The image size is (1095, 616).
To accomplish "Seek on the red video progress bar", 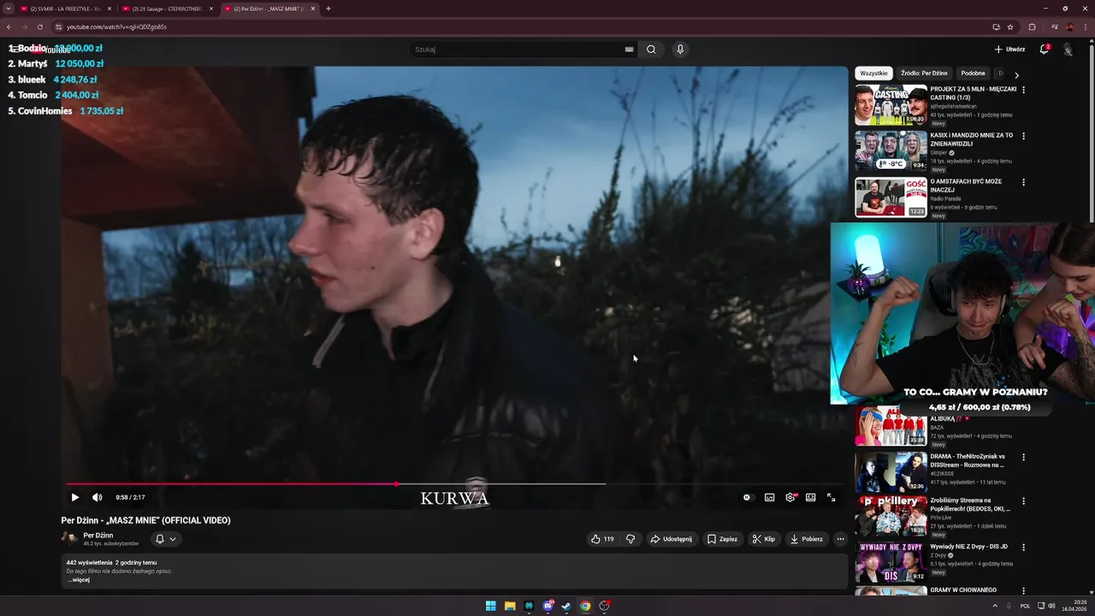I will pyautogui.click(x=231, y=484).
